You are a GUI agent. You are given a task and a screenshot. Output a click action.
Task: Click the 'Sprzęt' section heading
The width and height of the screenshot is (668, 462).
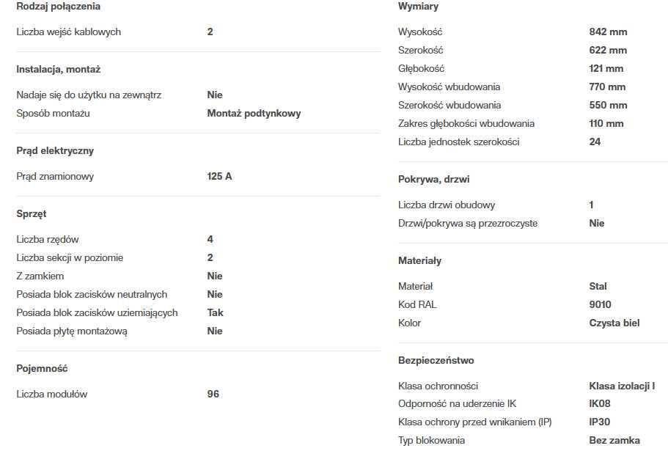click(x=32, y=214)
